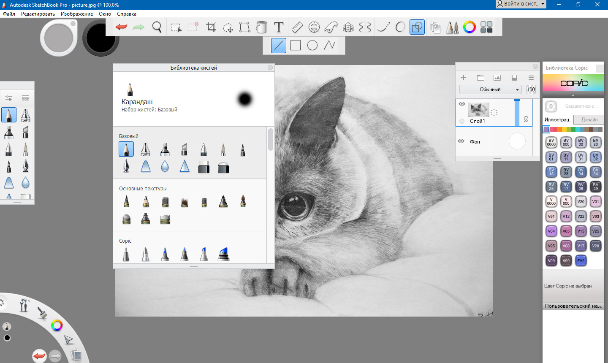
Task: Toggle the Draw Styles shapes tool
Action: tap(417, 27)
